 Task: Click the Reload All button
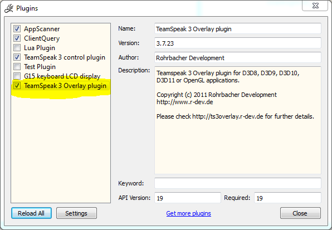[31, 213]
